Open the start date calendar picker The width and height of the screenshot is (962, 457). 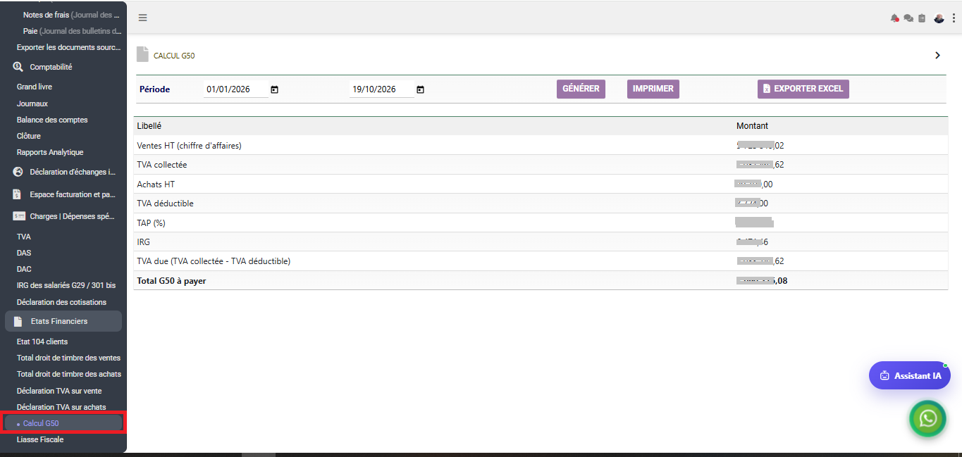[x=274, y=89]
